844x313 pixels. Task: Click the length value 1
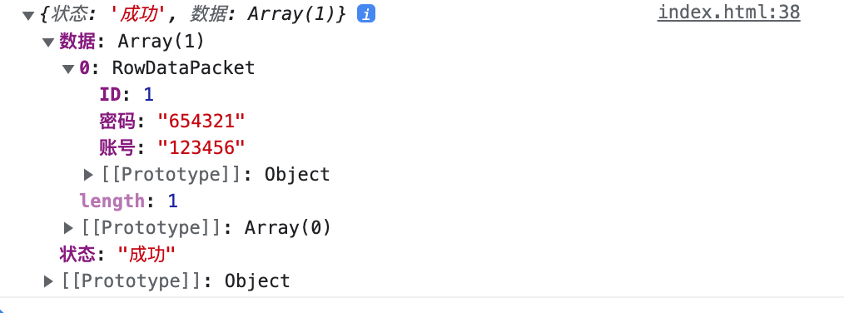(x=173, y=201)
